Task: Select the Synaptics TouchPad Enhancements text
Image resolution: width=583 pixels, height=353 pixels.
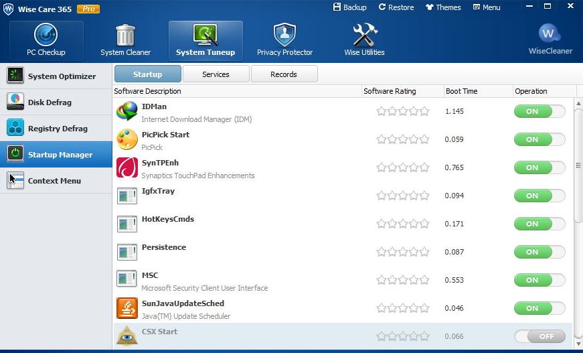Action: (198, 175)
